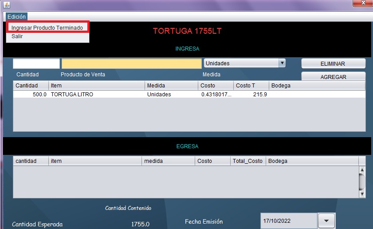This screenshot has width=373, height=229.
Task: Click the Bodega header in INGRESA table
Action: (317, 85)
